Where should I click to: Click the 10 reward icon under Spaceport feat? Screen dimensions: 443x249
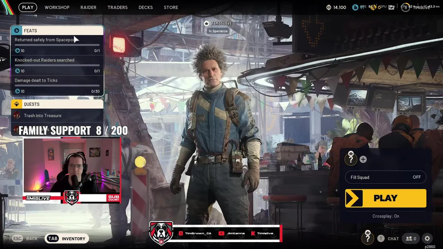coord(18,50)
